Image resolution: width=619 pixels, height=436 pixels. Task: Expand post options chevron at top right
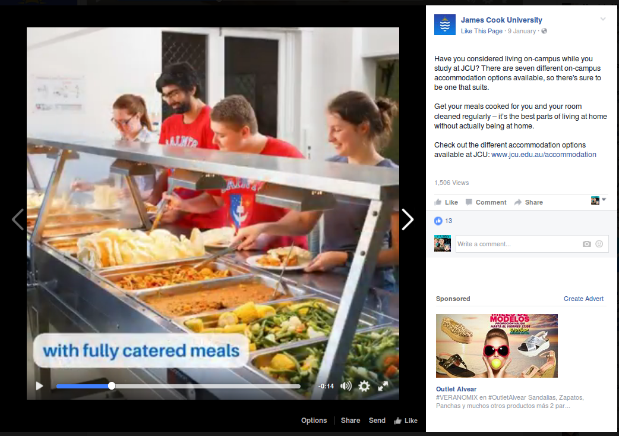pos(603,20)
